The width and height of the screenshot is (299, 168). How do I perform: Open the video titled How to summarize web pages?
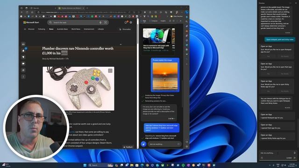pyautogui.click(x=156, y=47)
